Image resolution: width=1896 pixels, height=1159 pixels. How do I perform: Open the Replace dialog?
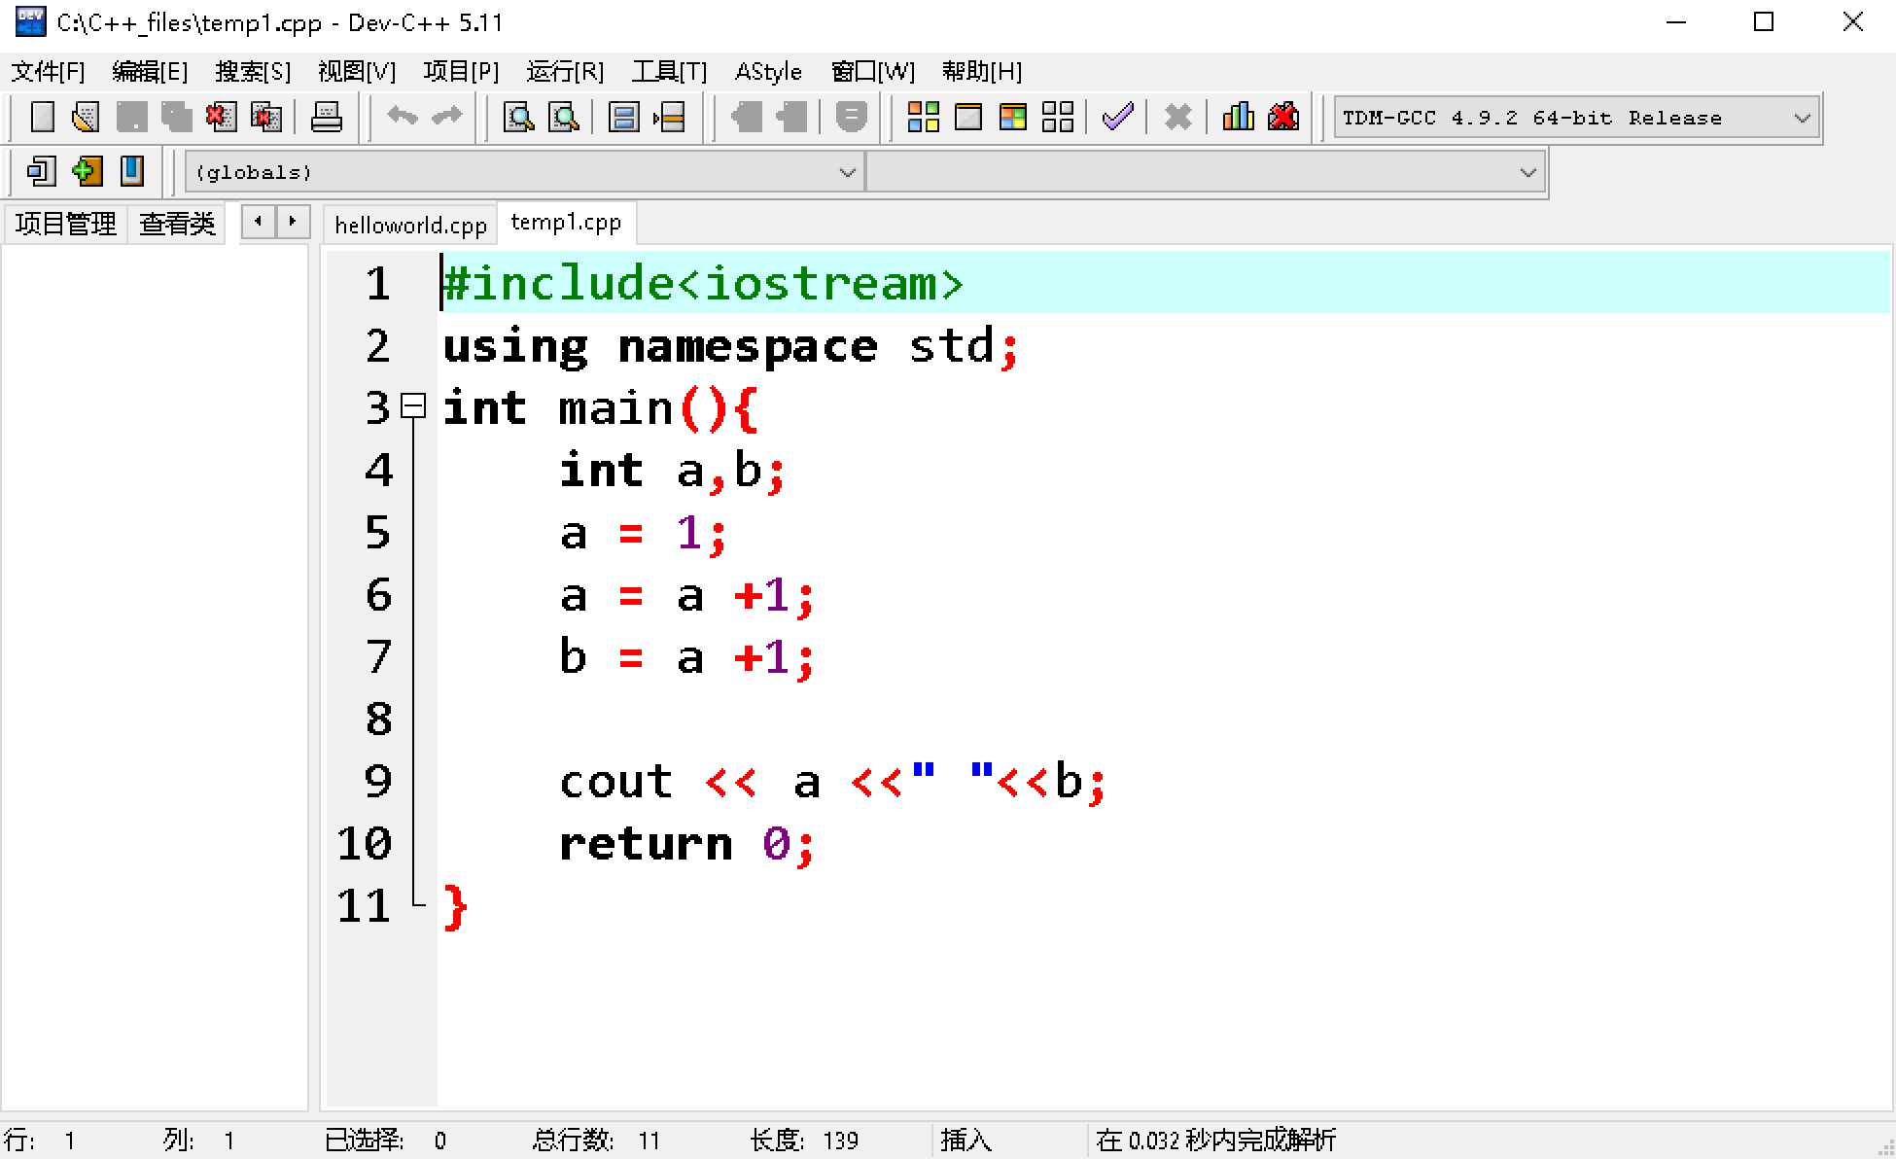564,117
